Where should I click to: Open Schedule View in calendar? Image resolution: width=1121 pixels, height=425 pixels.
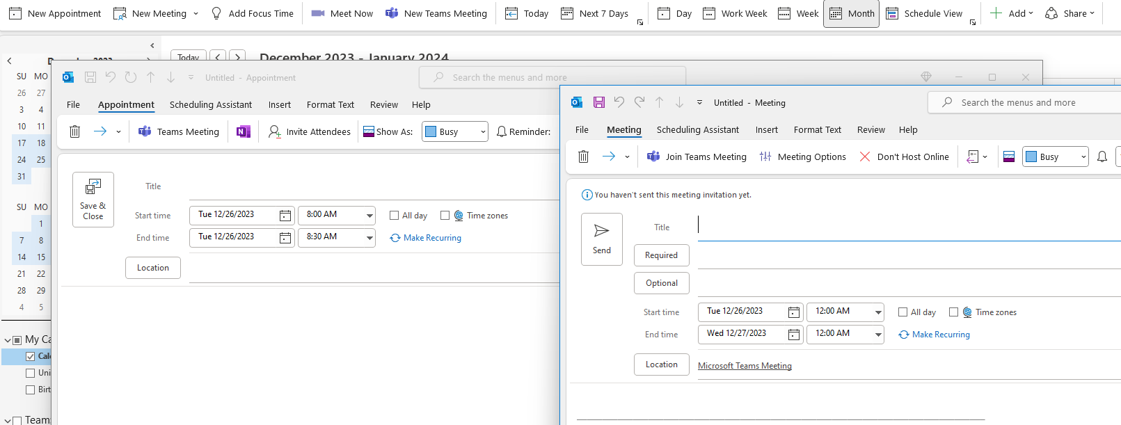[924, 13]
